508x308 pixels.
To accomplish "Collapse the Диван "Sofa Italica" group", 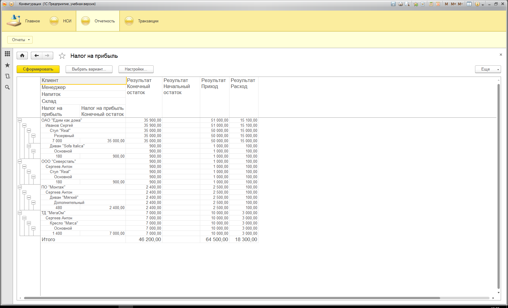I will click(x=29, y=146).
